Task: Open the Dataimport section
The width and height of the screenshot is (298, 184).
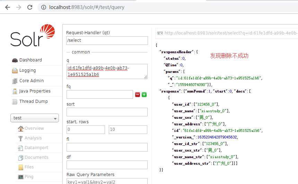Action: [x=36, y=148]
